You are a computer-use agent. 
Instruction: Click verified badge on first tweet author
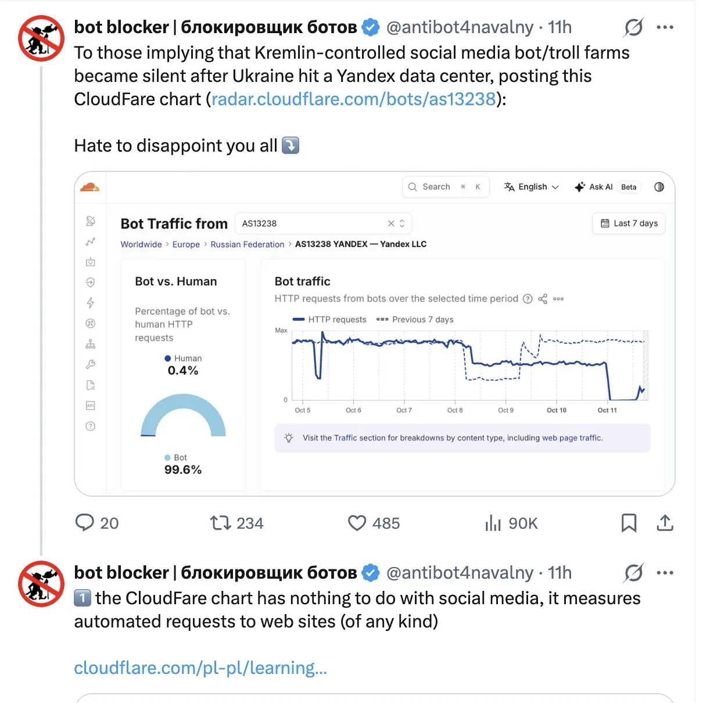point(371,27)
